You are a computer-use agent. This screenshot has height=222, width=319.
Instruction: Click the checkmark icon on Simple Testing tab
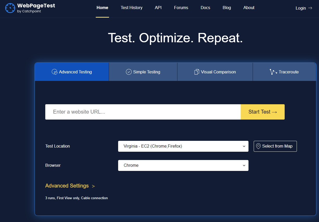tap(129, 72)
